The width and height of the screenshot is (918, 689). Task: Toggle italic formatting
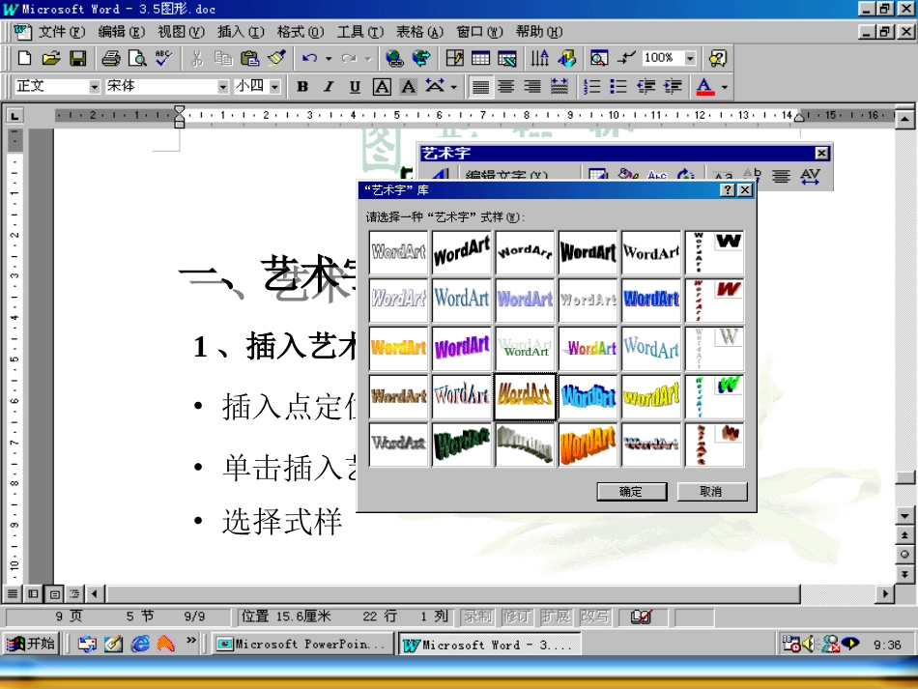click(329, 87)
